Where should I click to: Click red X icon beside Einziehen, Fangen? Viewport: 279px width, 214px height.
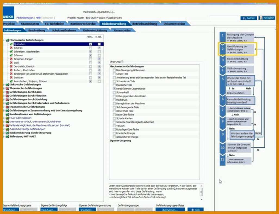pos(11,59)
